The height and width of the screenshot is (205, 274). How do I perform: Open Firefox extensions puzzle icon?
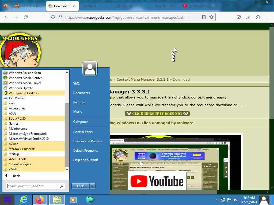tap(258, 17)
